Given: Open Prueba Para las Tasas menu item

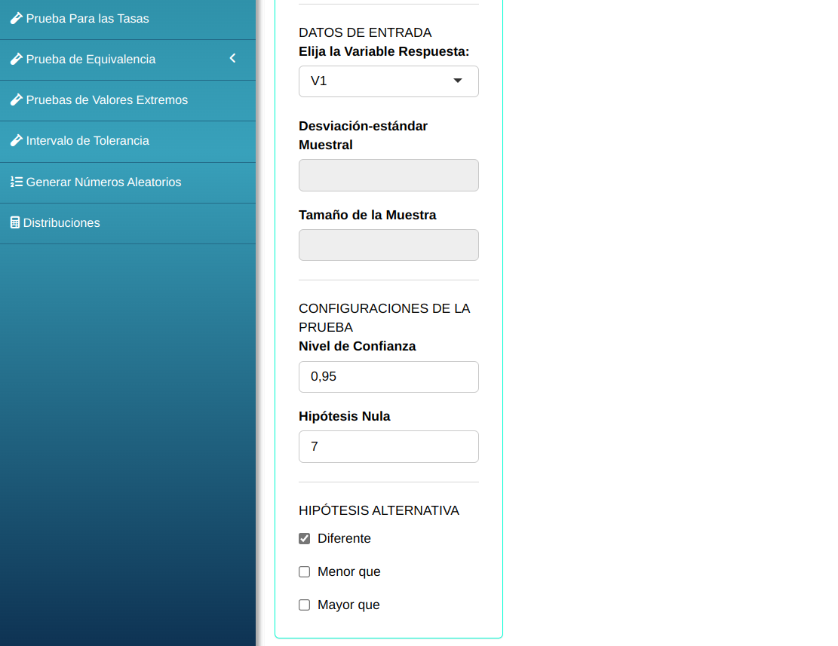Looking at the screenshot, I should coord(87,18).
